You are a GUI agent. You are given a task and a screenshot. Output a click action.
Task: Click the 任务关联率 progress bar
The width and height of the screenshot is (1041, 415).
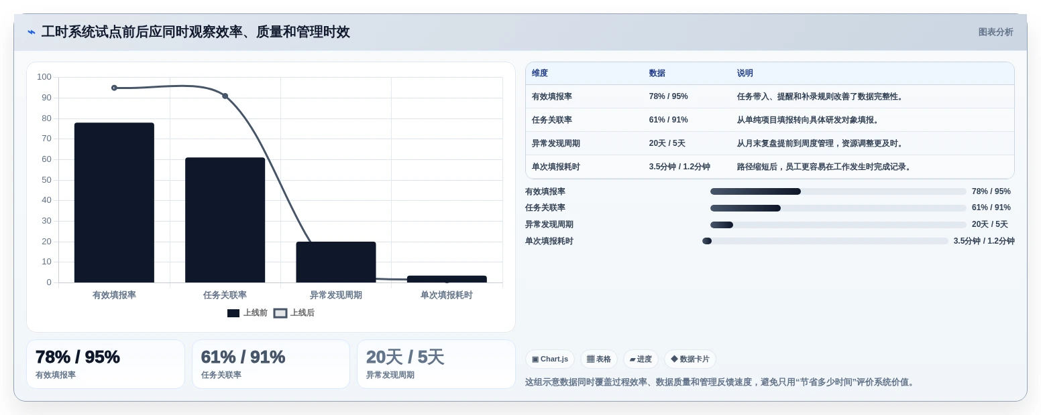pyautogui.click(x=838, y=208)
